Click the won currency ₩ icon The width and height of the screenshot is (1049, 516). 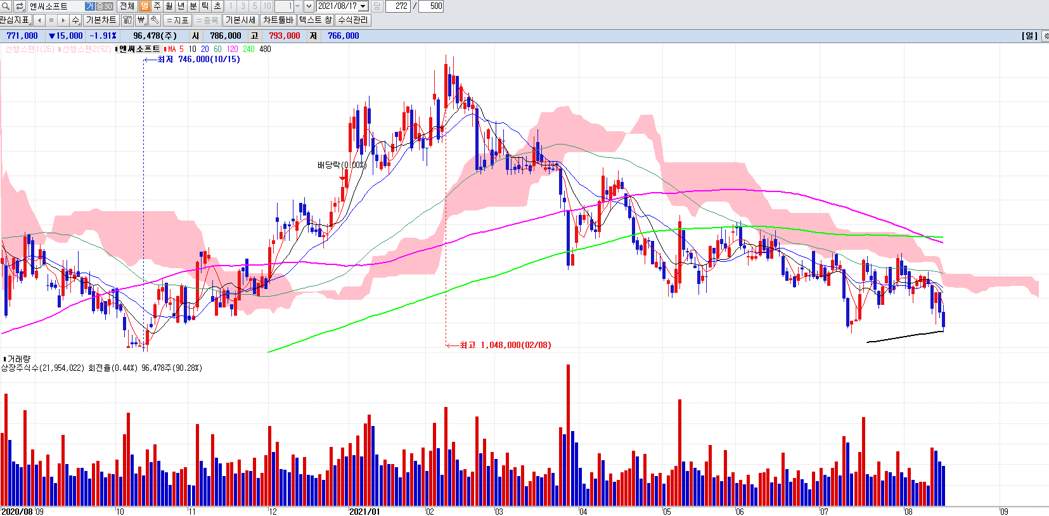(x=141, y=20)
